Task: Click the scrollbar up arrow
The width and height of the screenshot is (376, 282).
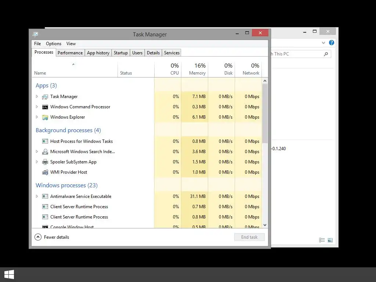Action: point(265,81)
